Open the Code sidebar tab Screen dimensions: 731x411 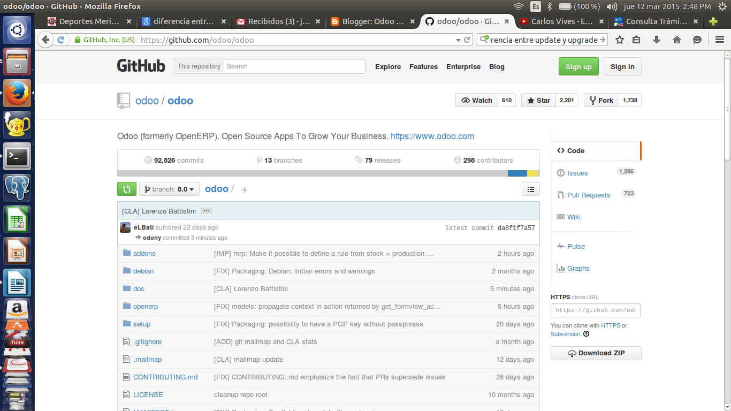(595, 150)
